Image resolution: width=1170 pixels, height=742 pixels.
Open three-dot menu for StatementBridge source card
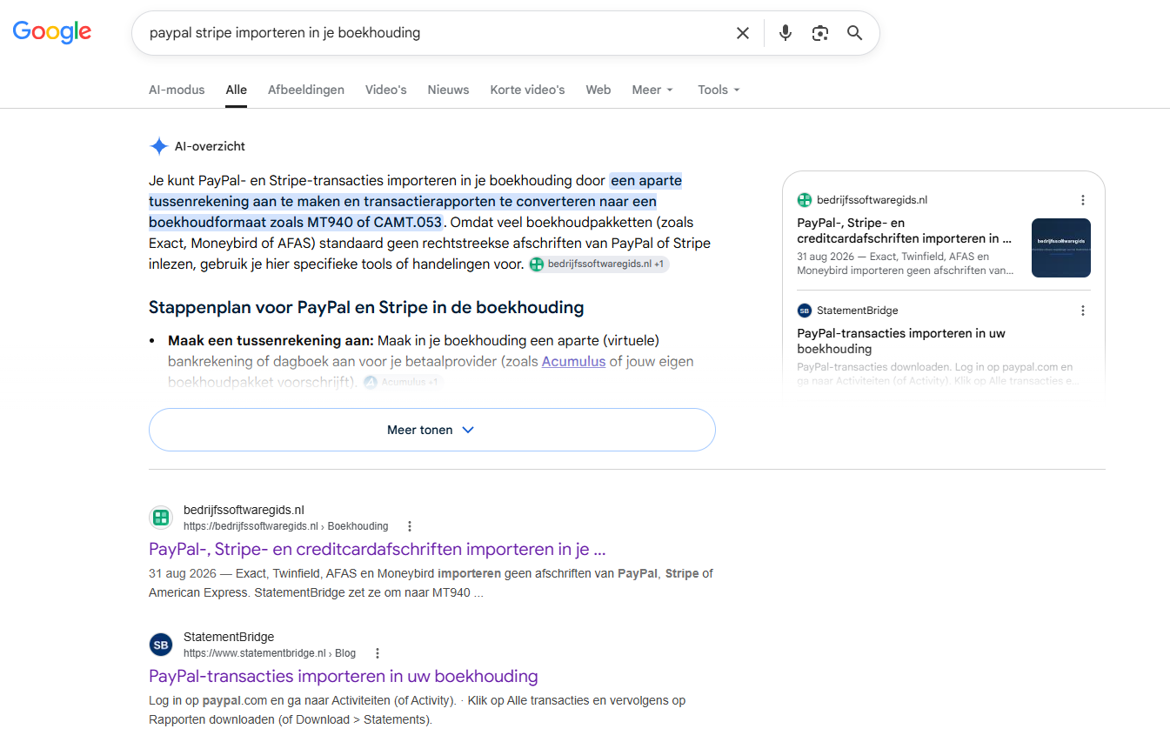1083,311
